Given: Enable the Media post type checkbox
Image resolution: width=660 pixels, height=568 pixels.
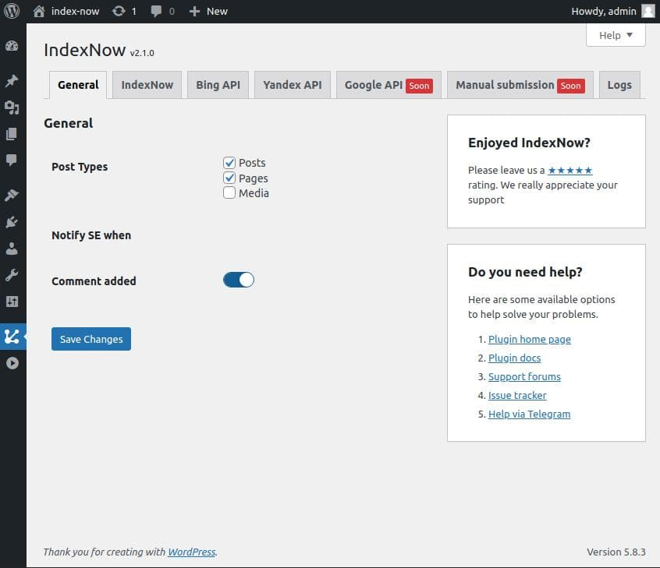Looking at the screenshot, I should pyautogui.click(x=229, y=192).
